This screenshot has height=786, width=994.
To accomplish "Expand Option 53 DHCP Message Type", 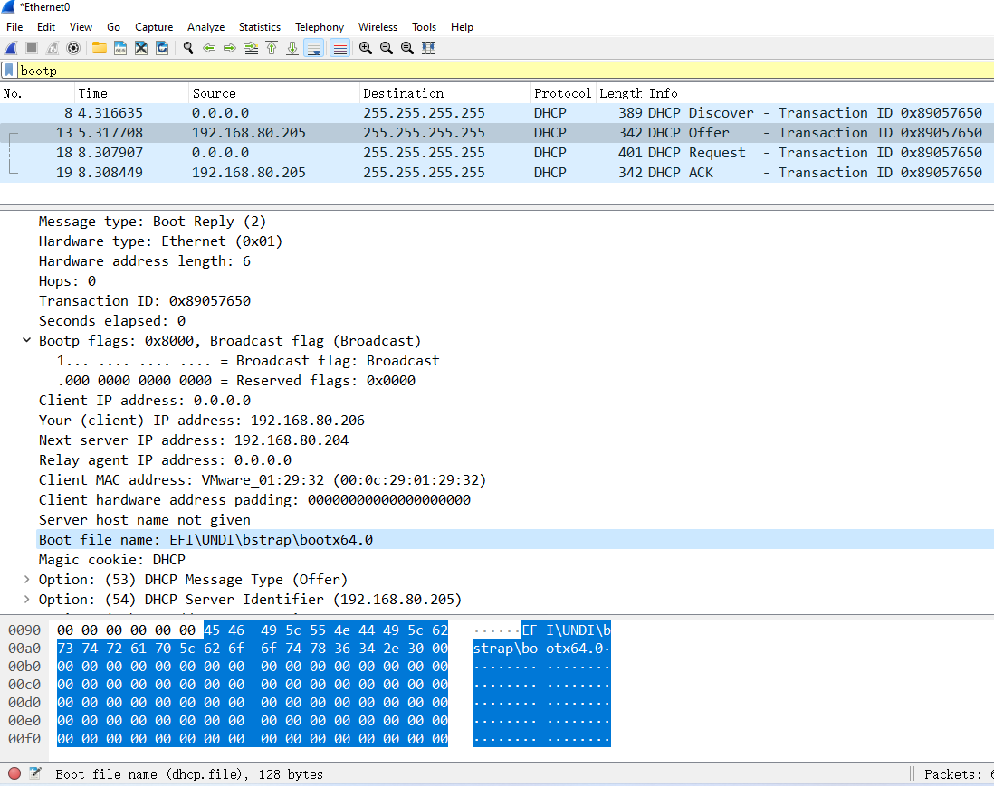I will click(x=26, y=580).
